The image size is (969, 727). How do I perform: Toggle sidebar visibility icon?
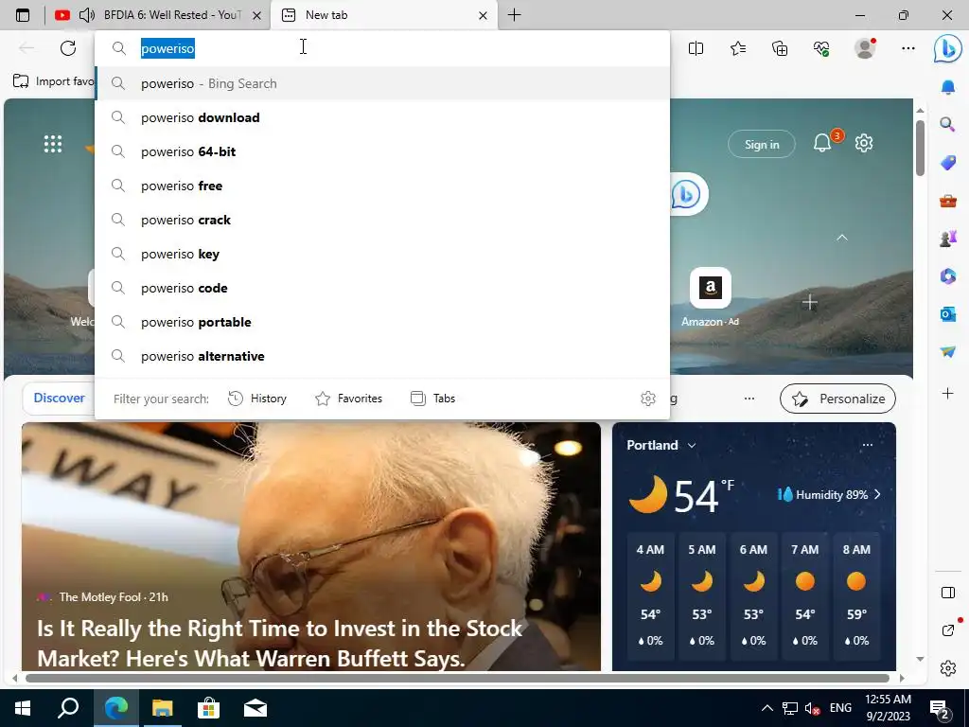(948, 593)
